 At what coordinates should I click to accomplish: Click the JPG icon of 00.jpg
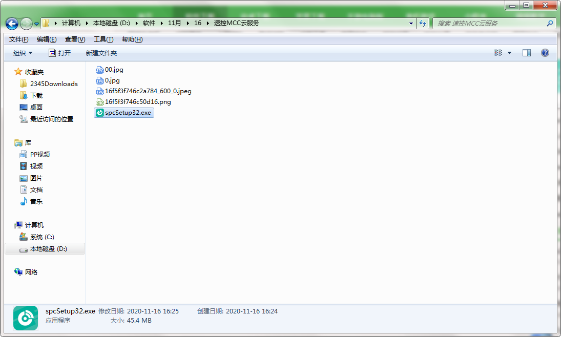100,70
